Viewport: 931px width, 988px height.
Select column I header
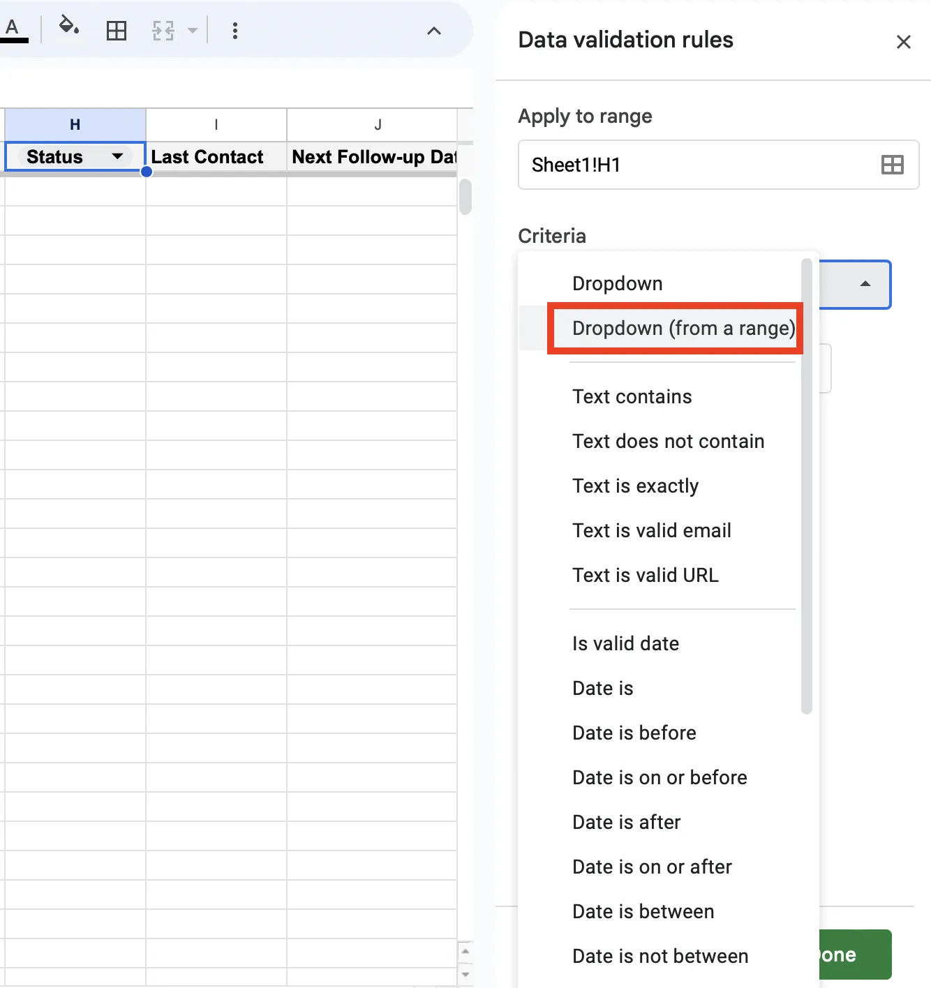click(216, 125)
